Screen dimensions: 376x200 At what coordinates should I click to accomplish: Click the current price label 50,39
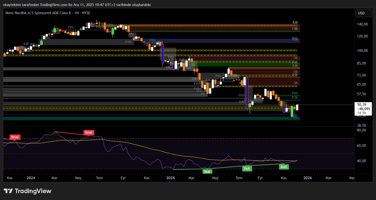tap(362, 104)
